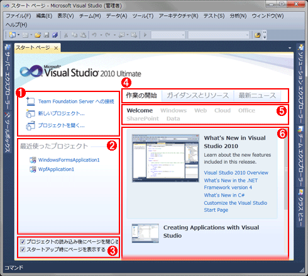Click the Start Debugging play icon
Image resolution: width=308 pixels, height=276 pixels.
pos(145,35)
